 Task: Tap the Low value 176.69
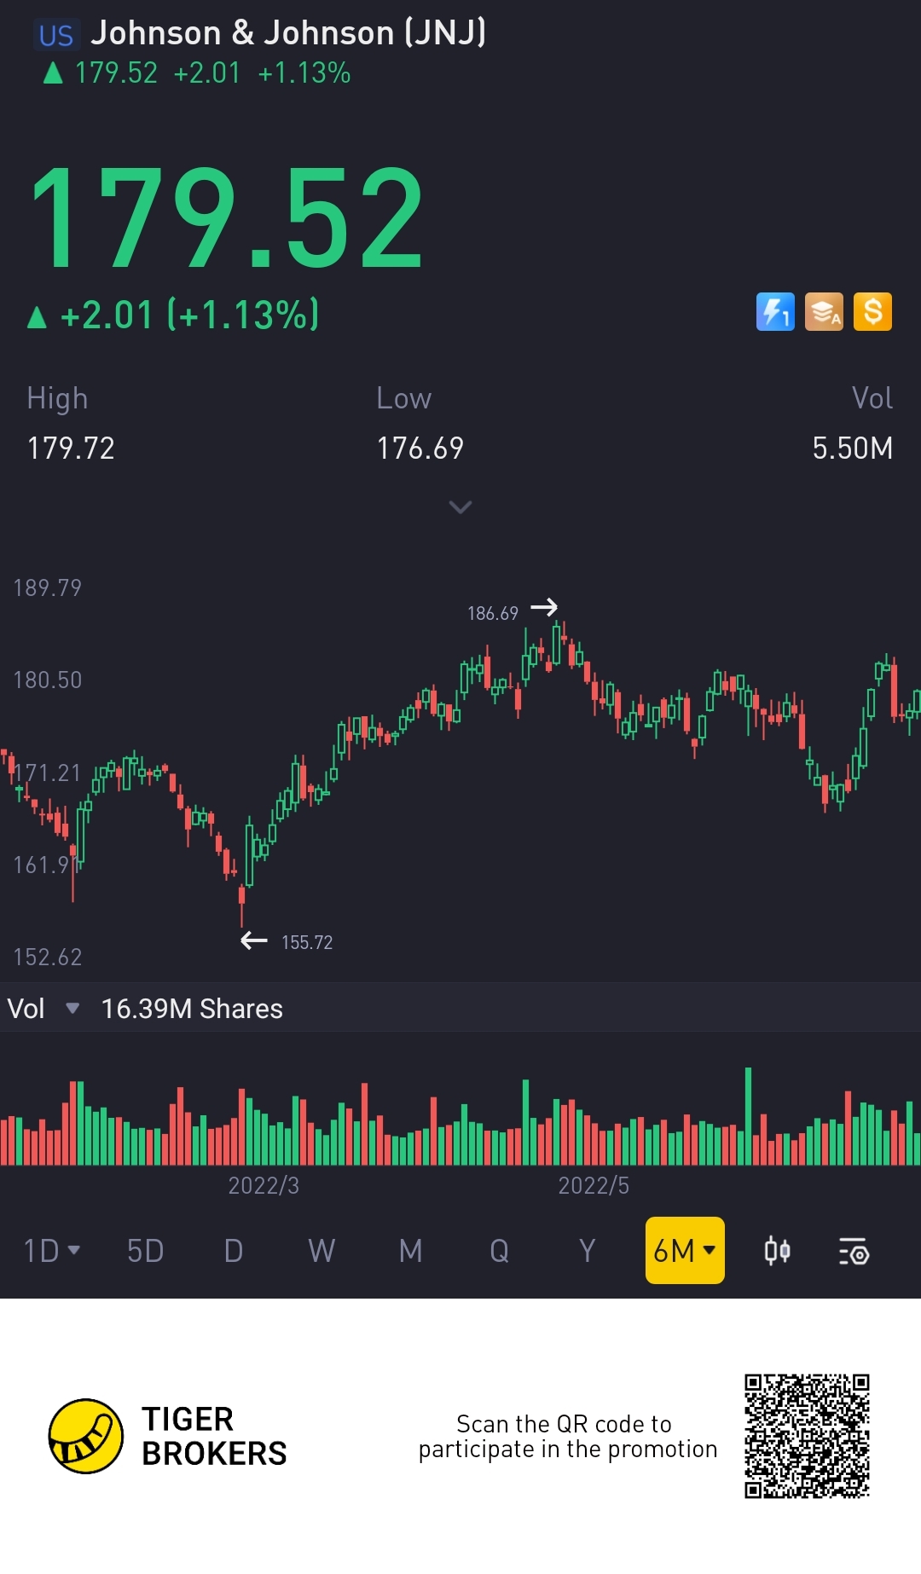click(x=420, y=448)
